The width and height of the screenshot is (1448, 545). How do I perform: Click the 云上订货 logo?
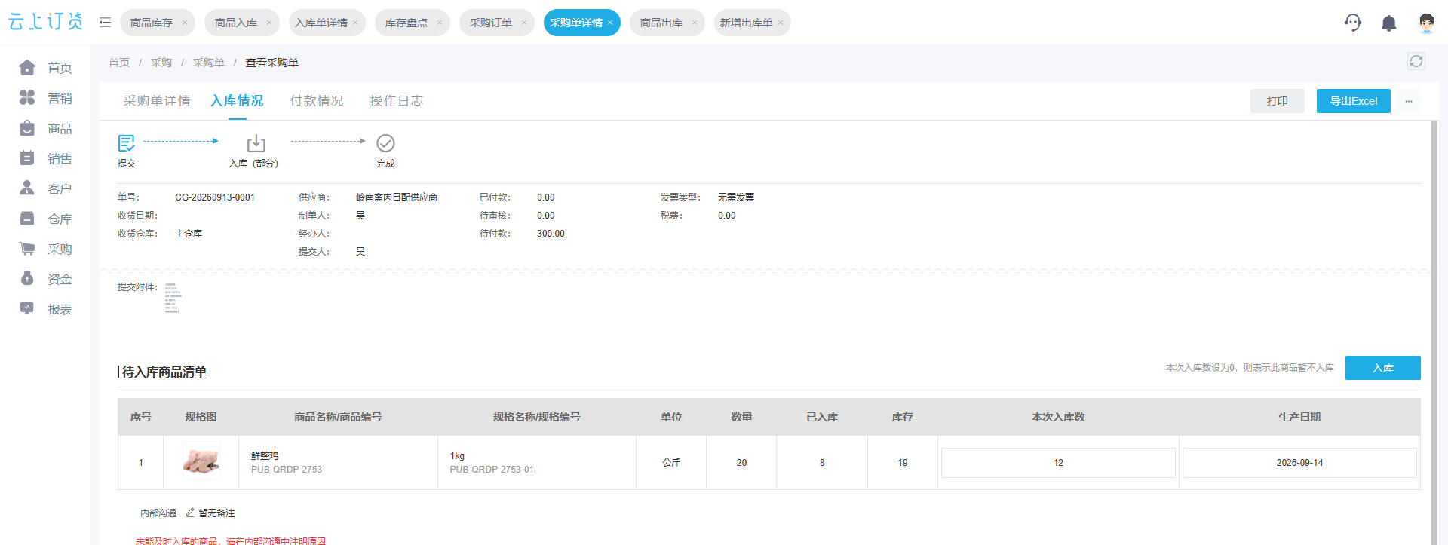click(x=45, y=22)
